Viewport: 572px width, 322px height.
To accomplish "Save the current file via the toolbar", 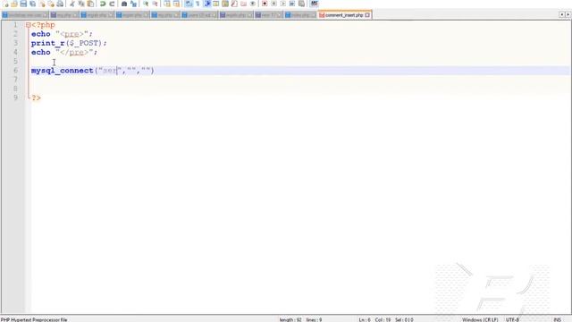I will coord(23,4).
